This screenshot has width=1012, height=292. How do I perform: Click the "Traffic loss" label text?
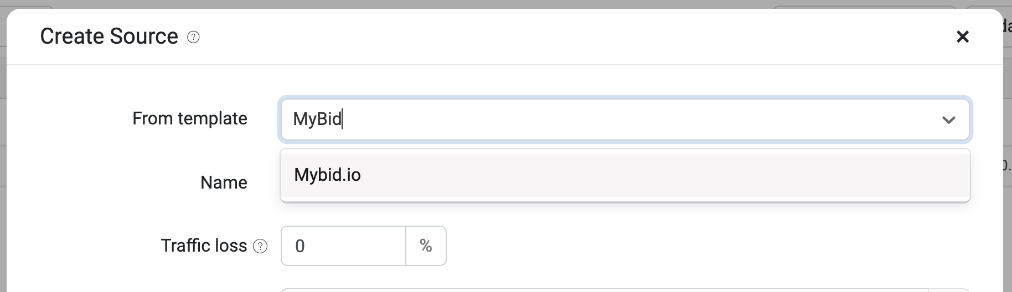pyautogui.click(x=204, y=246)
